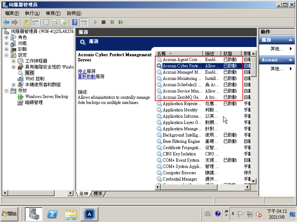Image resolution: width=297 pixels, height=222 pixels.
Task: Click the 停止 service link
Action: click(x=82, y=71)
